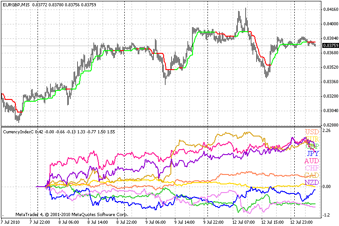Click the EURGBP,M15 chart title
The image size is (339, 226).
(17, 4)
